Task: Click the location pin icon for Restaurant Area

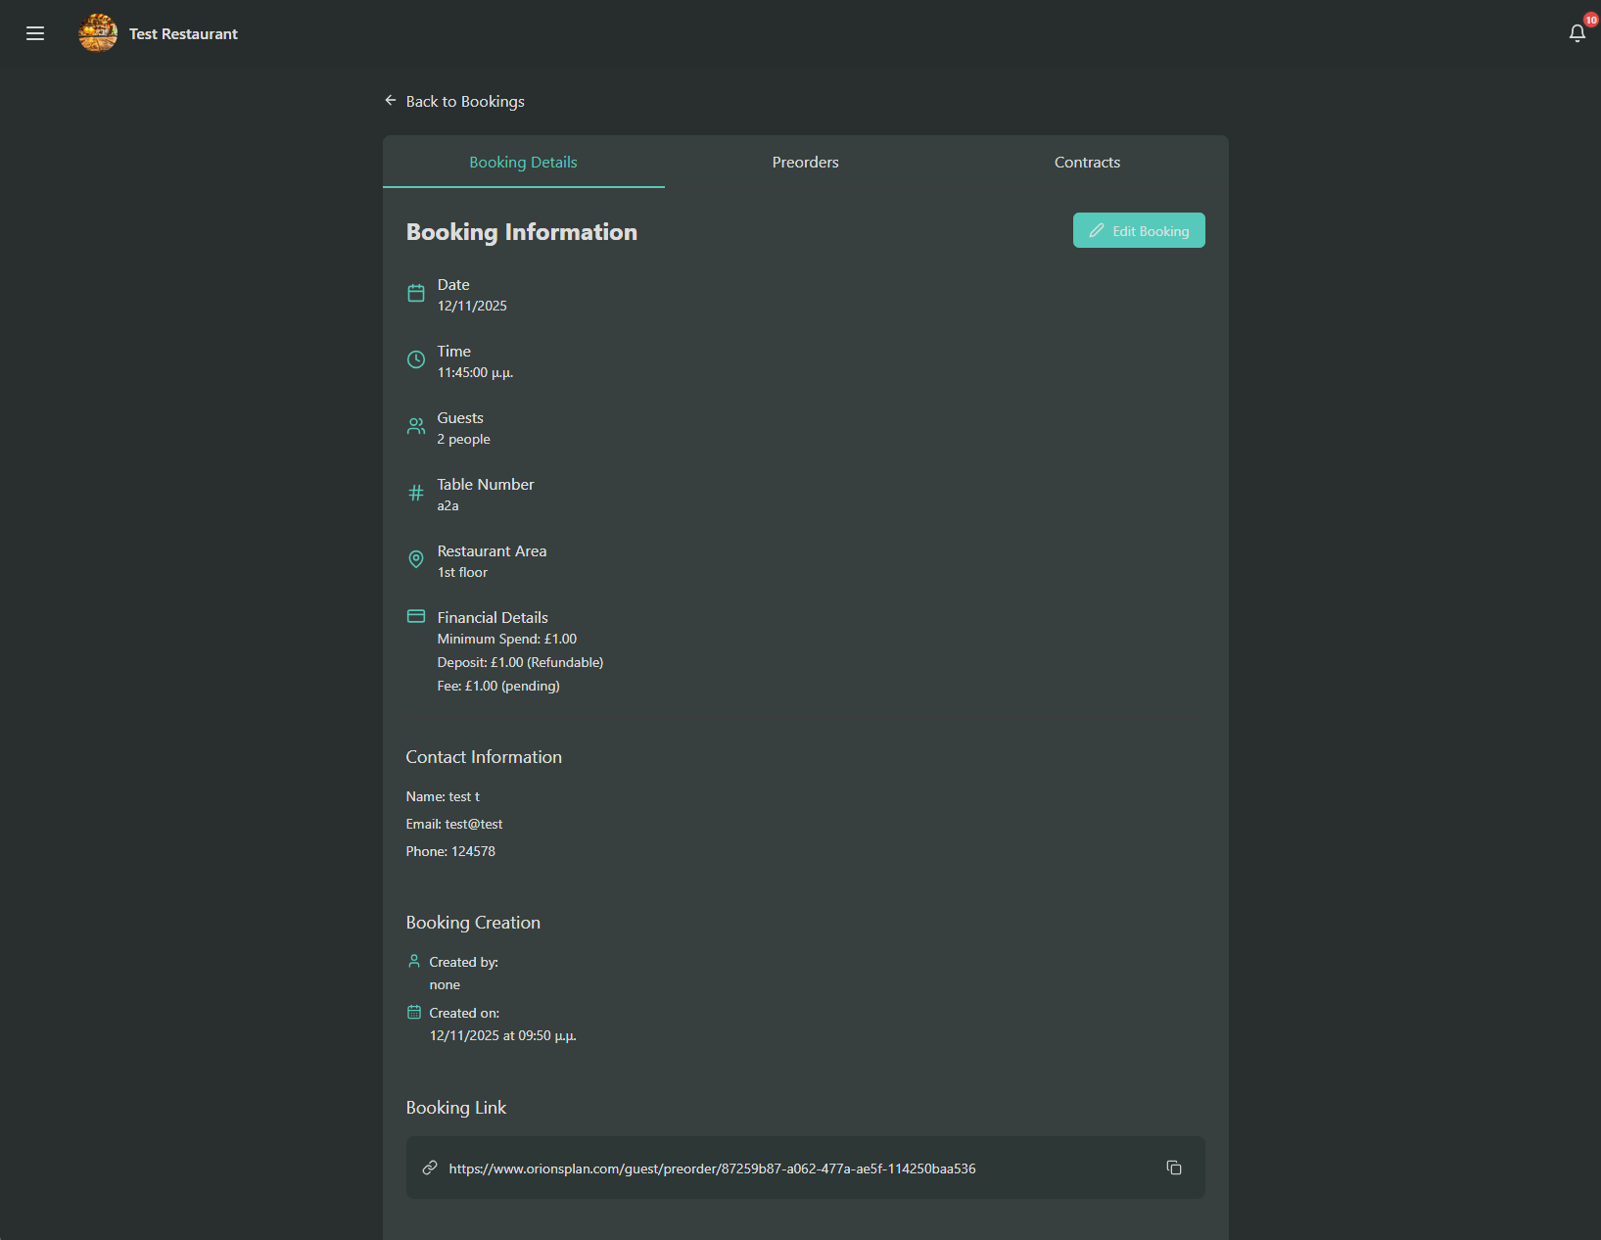Action: pos(415,559)
